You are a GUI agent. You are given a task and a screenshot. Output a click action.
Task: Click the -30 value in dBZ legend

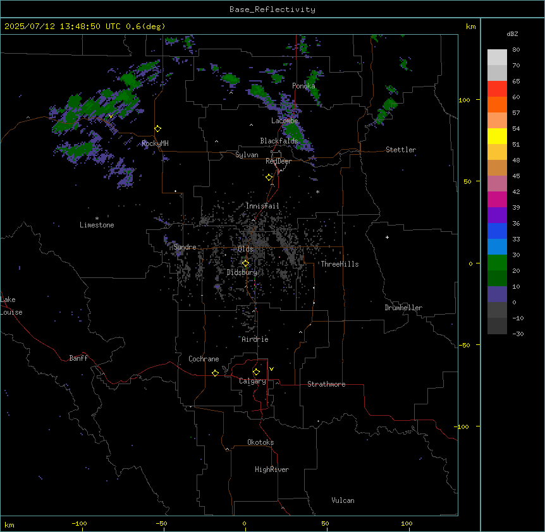click(518, 334)
